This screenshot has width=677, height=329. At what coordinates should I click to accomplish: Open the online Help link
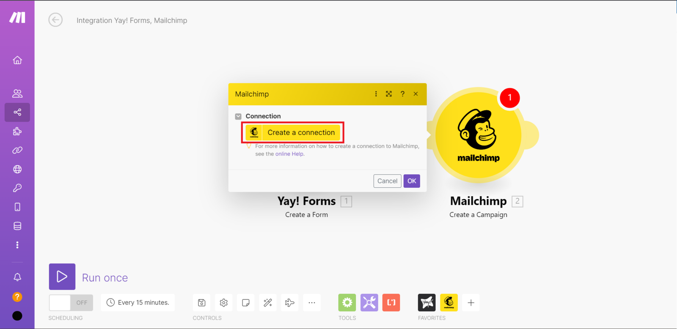[289, 154]
